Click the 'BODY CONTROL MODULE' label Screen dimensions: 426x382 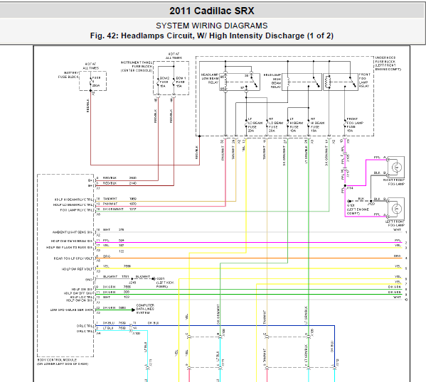tap(57, 360)
